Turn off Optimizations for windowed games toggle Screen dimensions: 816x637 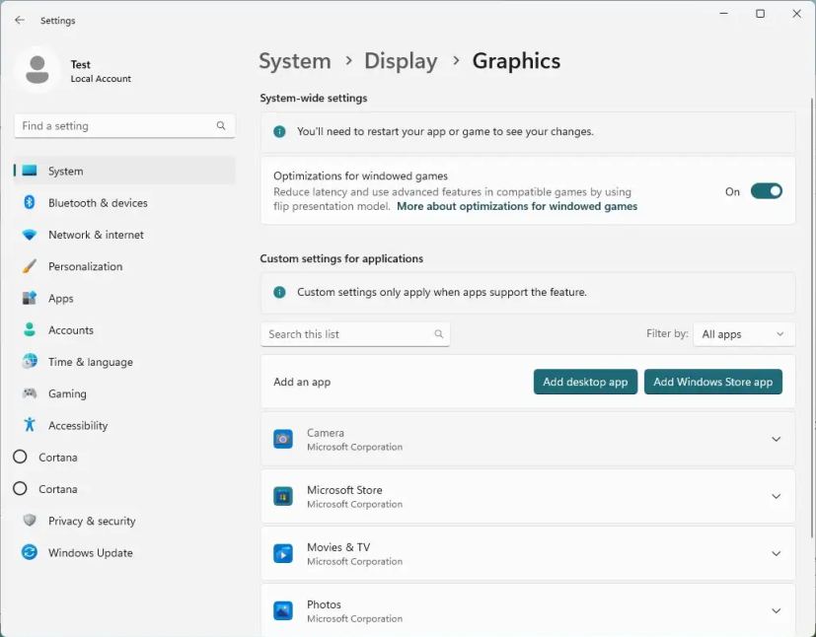[766, 191]
